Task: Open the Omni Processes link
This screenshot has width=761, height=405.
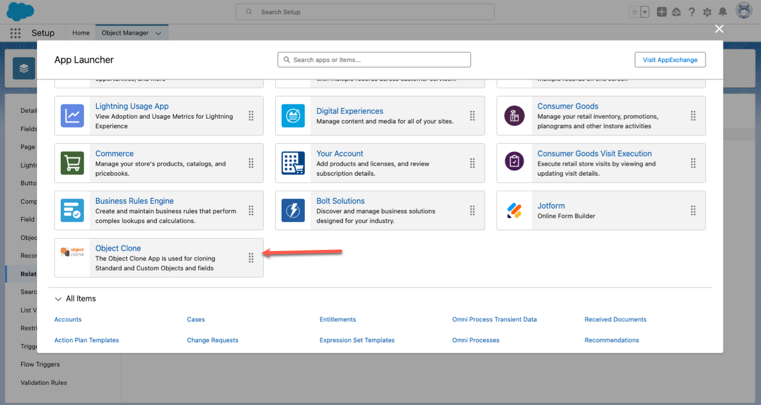Action: pyautogui.click(x=476, y=341)
